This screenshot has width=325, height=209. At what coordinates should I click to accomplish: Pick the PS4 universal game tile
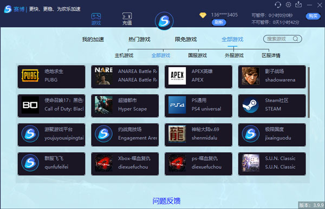pos(198,106)
